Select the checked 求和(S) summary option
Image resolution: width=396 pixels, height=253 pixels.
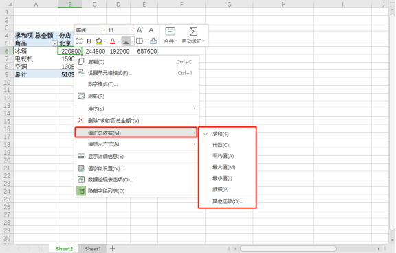coord(220,134)
